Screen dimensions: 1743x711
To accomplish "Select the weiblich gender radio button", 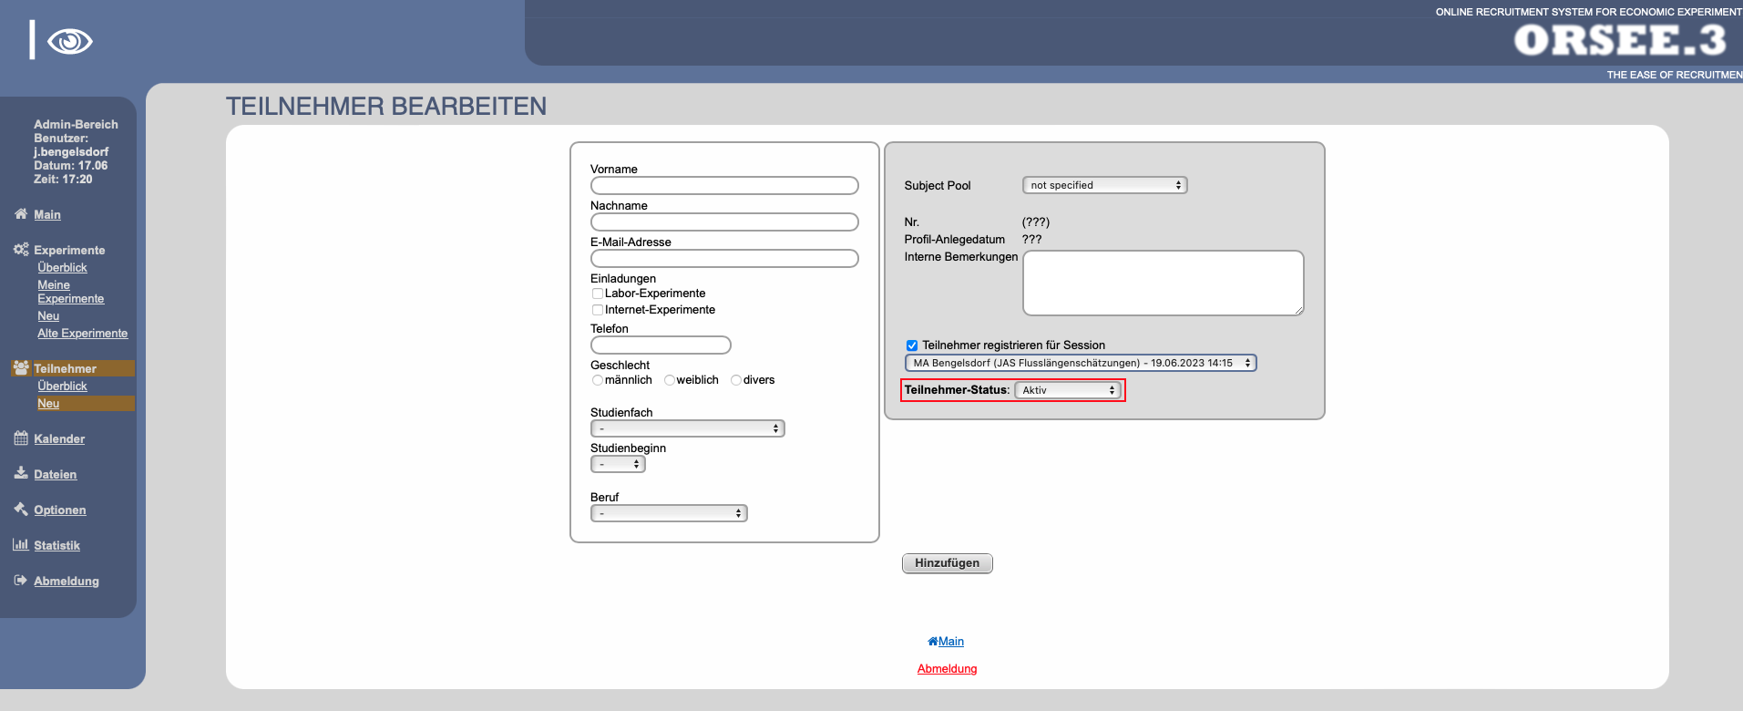I will 670,380.
